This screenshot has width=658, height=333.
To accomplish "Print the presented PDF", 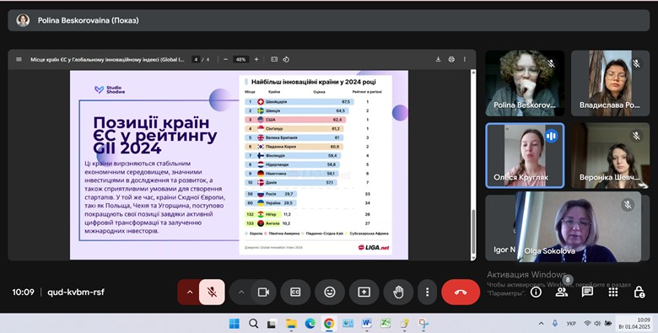I will click(x=451, y=60).
